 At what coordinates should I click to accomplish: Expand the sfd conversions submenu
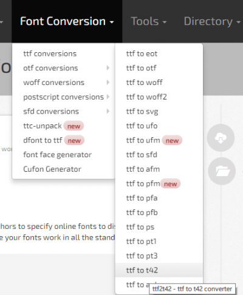click(x=64, y=112)
